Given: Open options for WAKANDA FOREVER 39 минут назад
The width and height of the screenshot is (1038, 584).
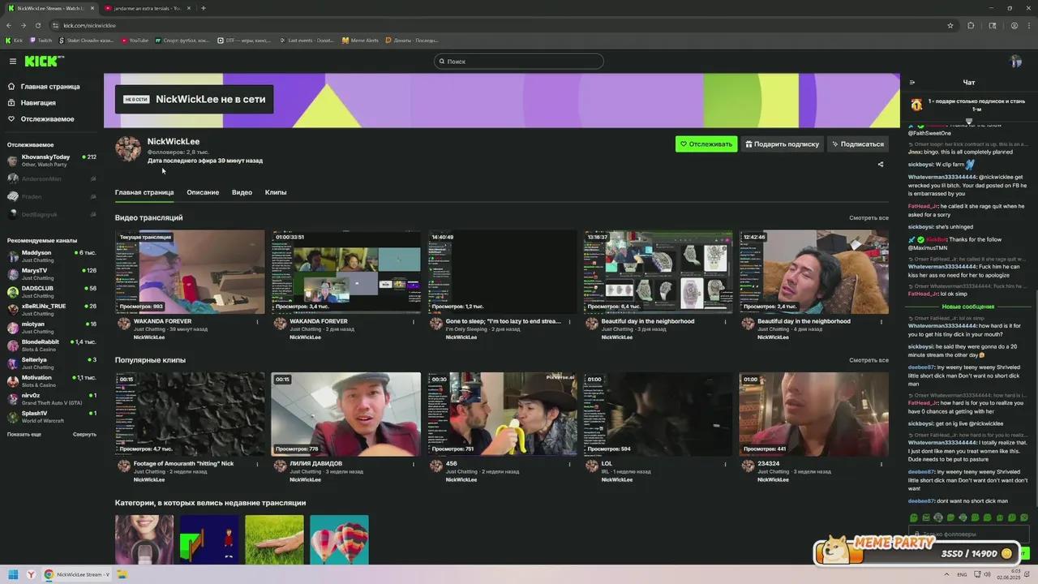Looking at the screenshot, I should [x=258, y=321].
